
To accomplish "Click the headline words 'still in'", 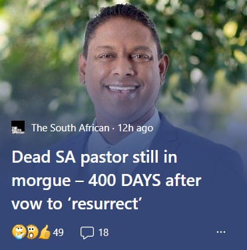I will (155, 157).
